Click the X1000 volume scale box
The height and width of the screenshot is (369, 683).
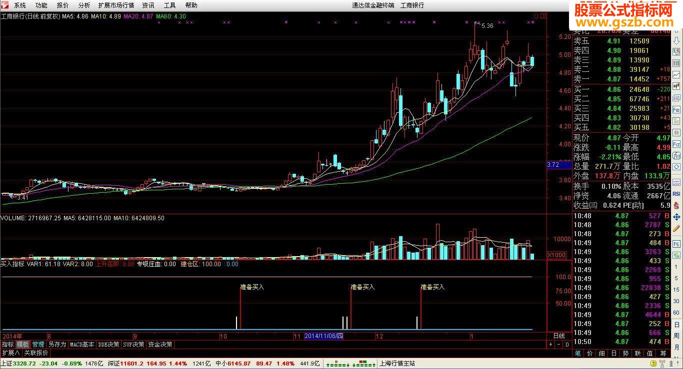tap(556, 255)
